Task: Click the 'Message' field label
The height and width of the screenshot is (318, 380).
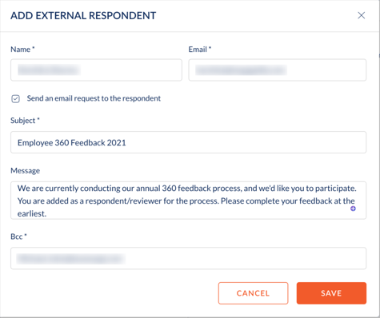Action: pos(26,171)
